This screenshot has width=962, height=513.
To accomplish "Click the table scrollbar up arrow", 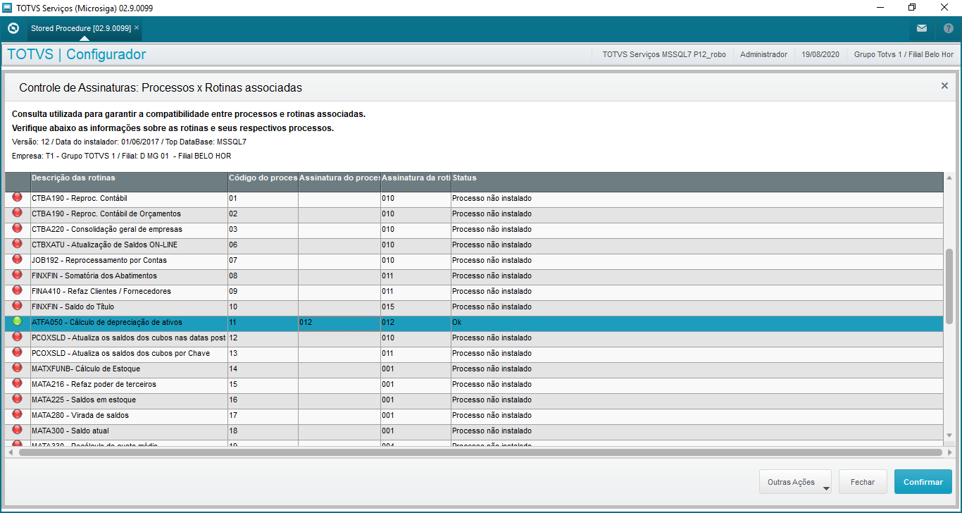I will coord(949,178).
